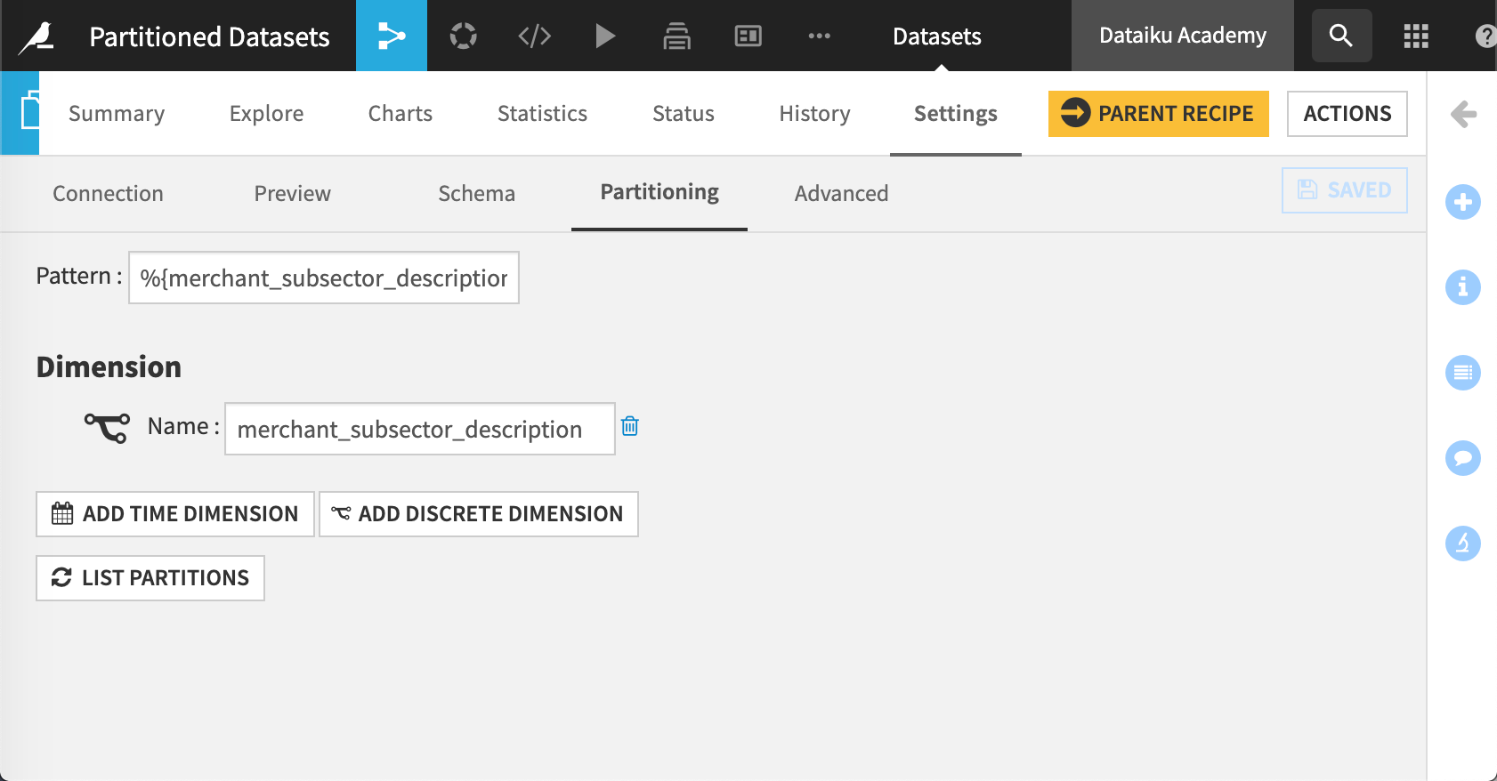Open the circular Lab/Visual analyses icon

point(463,36)
